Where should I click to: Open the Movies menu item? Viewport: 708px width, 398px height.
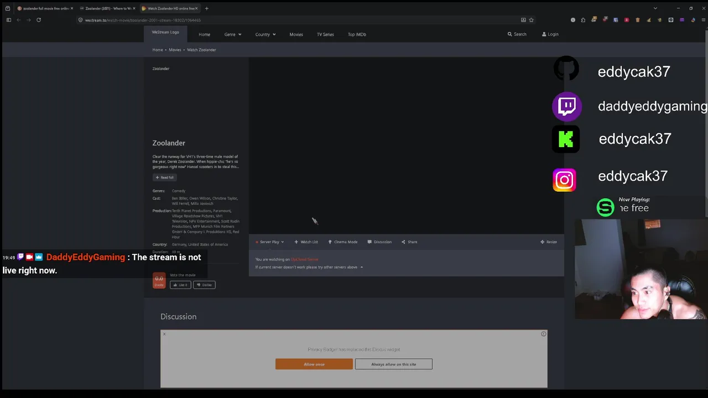(x=296, y=34)
